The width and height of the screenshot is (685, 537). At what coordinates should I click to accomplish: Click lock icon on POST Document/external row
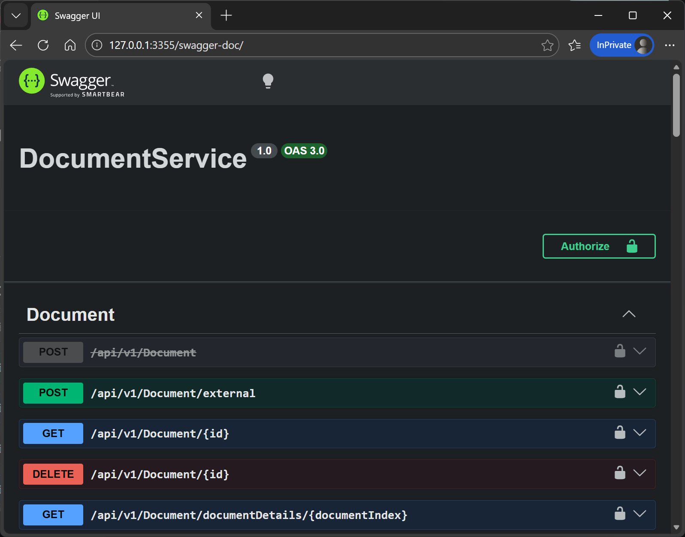(x=619, y=392)
